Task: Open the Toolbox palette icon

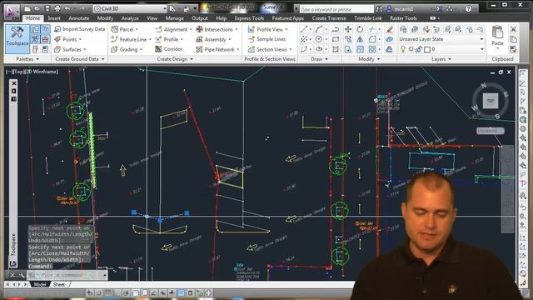Action: (x=45, y=39)
